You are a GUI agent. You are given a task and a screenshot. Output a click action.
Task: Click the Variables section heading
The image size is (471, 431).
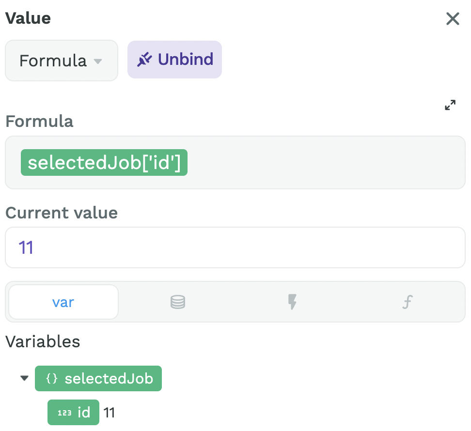43,341
